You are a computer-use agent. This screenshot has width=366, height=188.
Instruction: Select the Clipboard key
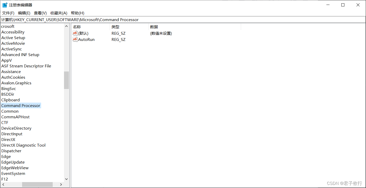pyautogui.click(x=10, y=100)
